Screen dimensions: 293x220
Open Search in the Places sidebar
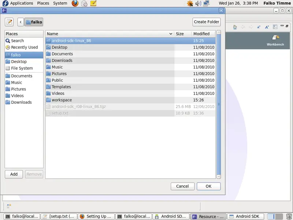[24, 41]
